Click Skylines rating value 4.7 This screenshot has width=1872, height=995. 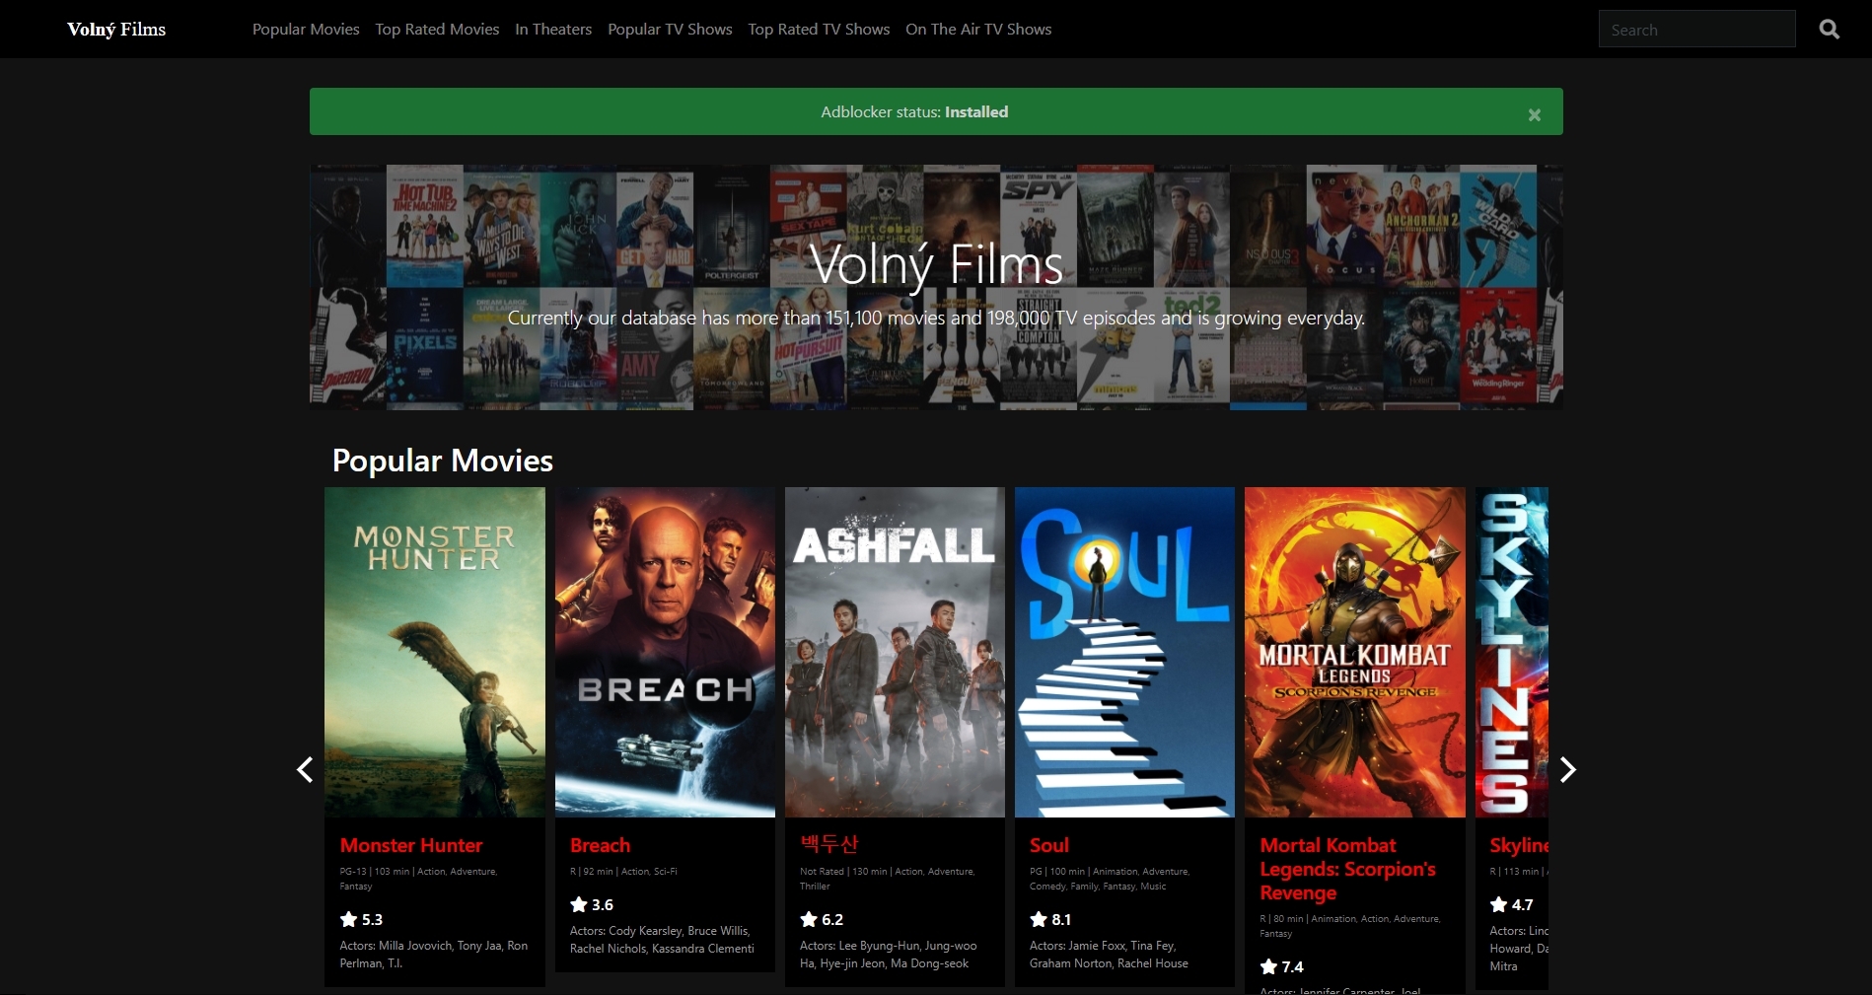(x=1522, y=904)
